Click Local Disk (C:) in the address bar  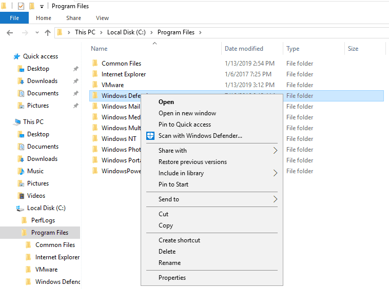pyautogui.click(x=126, y=32)
